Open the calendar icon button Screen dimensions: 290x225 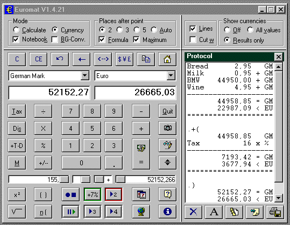(141, 194)
